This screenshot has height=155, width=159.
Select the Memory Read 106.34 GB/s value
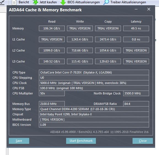[52, 28]
